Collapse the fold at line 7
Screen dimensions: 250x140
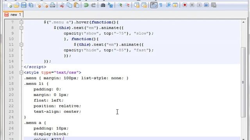[x=21, y=22]
